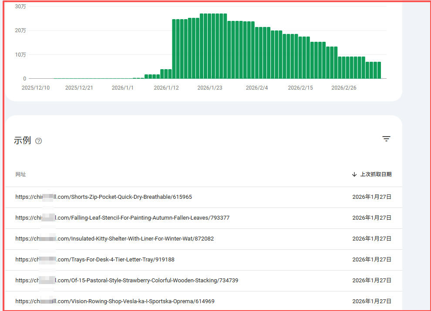Open the filter icon in examples panel
This screenshot has width=431, height=311.
(x=386, y=139)
